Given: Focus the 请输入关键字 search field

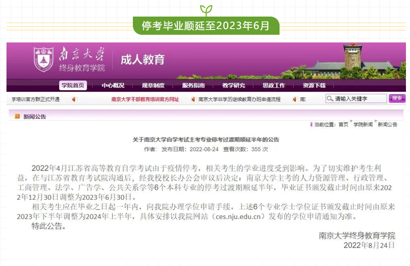Looking at the screenshot, I should click(356, 99).
